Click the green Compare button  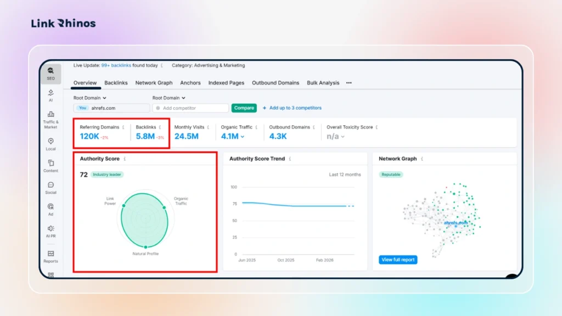[244, 108]
